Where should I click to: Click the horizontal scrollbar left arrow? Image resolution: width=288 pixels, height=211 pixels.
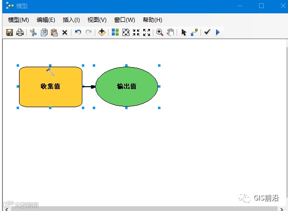(7, 209)
